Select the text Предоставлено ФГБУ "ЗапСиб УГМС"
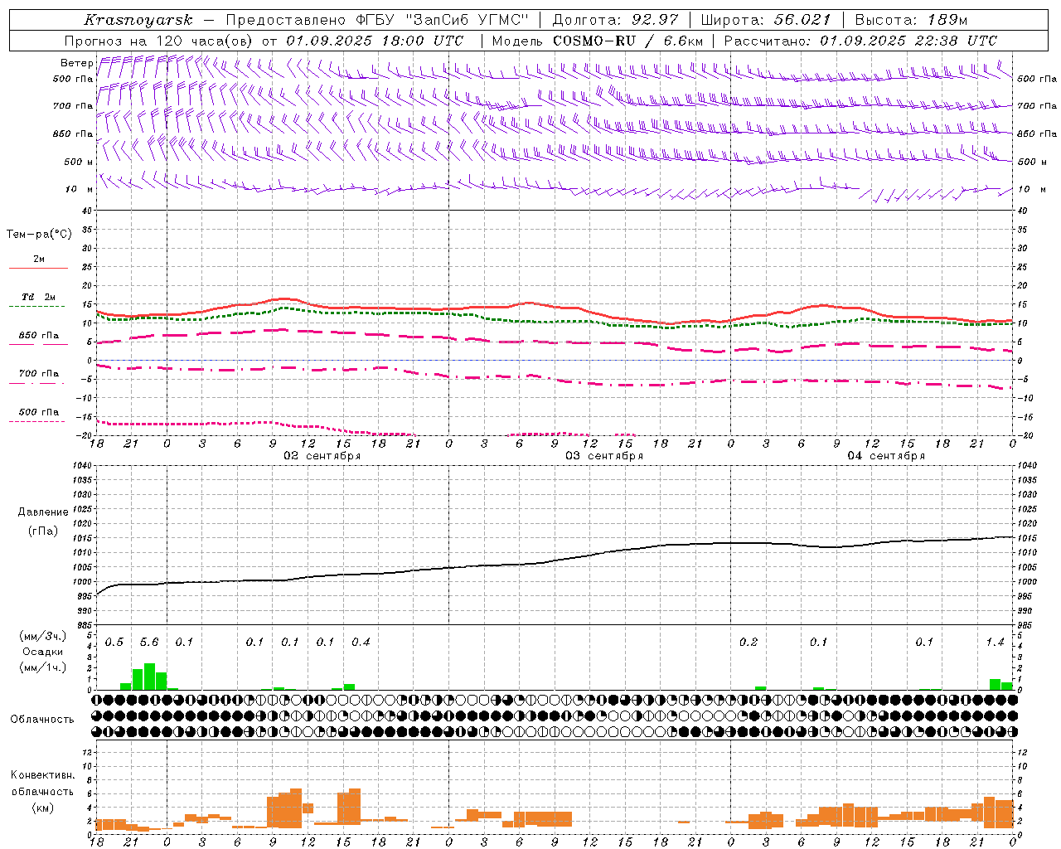 click(x=377, y=20)
